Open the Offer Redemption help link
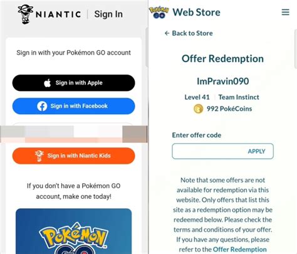This screenshot has height=254, width=297. click(239, 250)
